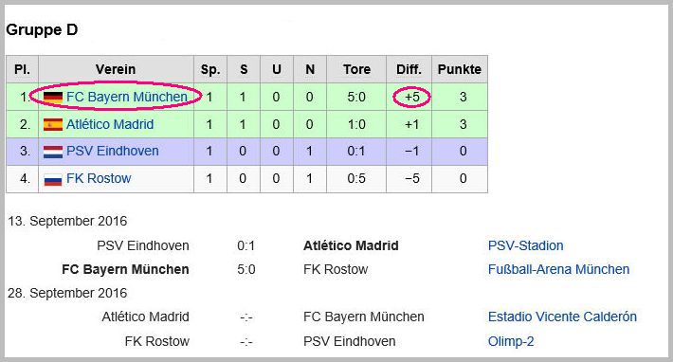673x362 pixels.
Task: Open the FK Rostow club link
Action: pos(99,178)
